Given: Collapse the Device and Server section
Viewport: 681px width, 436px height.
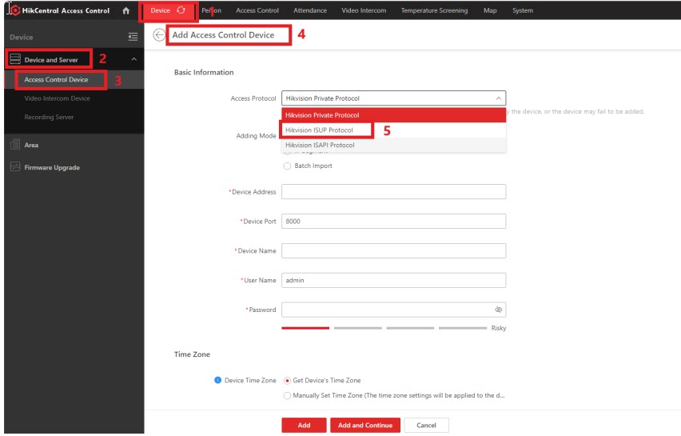Looking at the screenshot, I should point(133,60).
